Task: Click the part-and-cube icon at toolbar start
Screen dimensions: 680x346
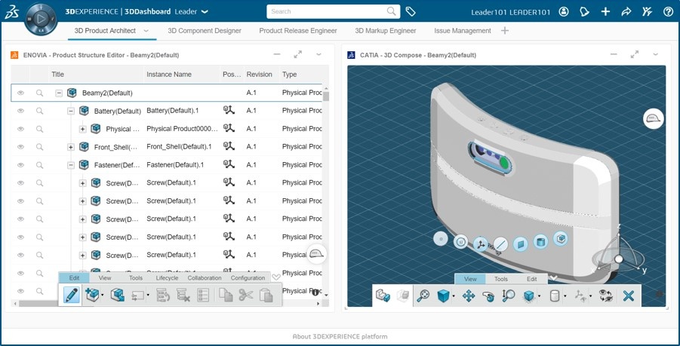Action: coord(383,295)
